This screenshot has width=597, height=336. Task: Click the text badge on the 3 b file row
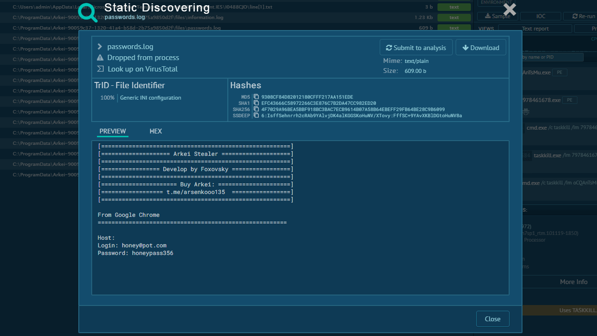tap(454, 7)
